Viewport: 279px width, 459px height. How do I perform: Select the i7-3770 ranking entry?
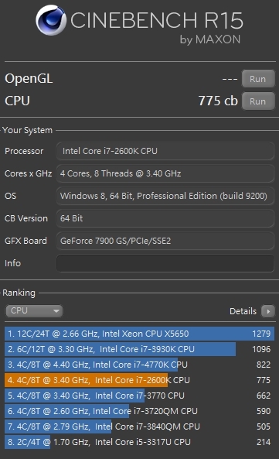(139, 396)
